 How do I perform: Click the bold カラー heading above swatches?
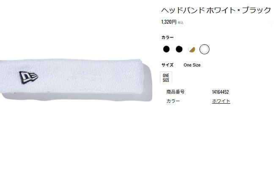coord(168,37)
